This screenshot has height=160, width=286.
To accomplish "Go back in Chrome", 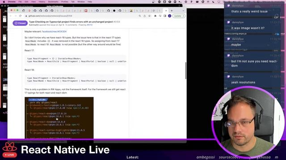I will 11,16.
